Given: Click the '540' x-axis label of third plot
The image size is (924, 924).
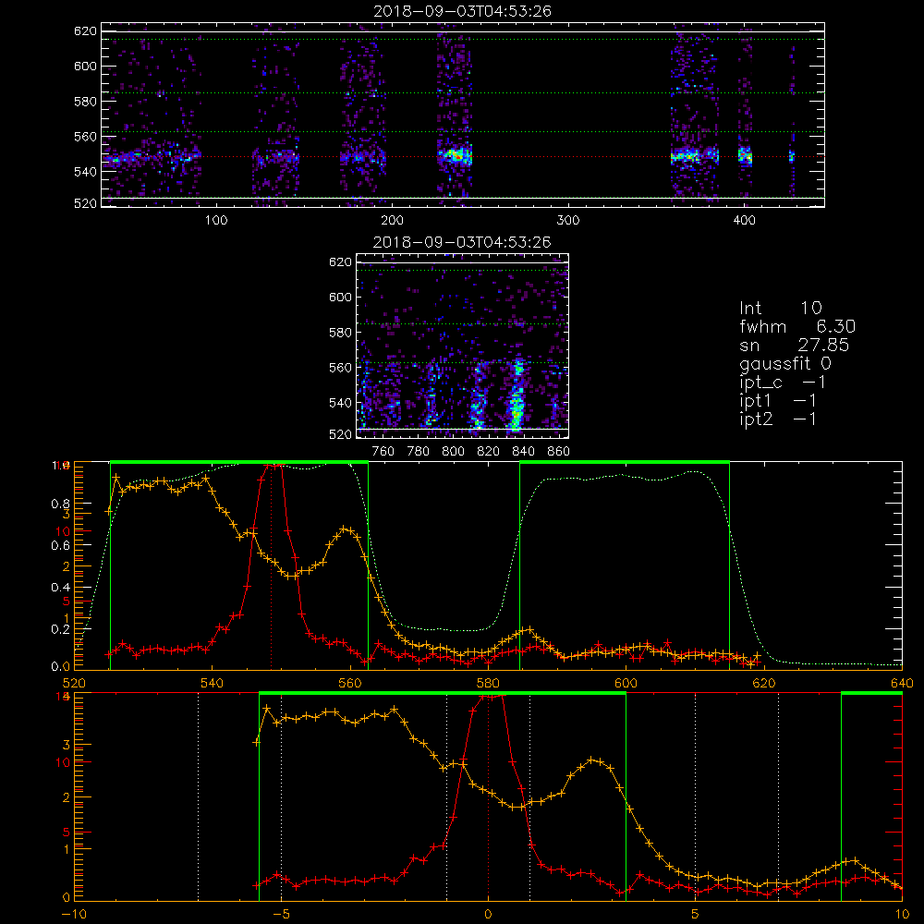Looking at the screenshot, I should point(212,684).
